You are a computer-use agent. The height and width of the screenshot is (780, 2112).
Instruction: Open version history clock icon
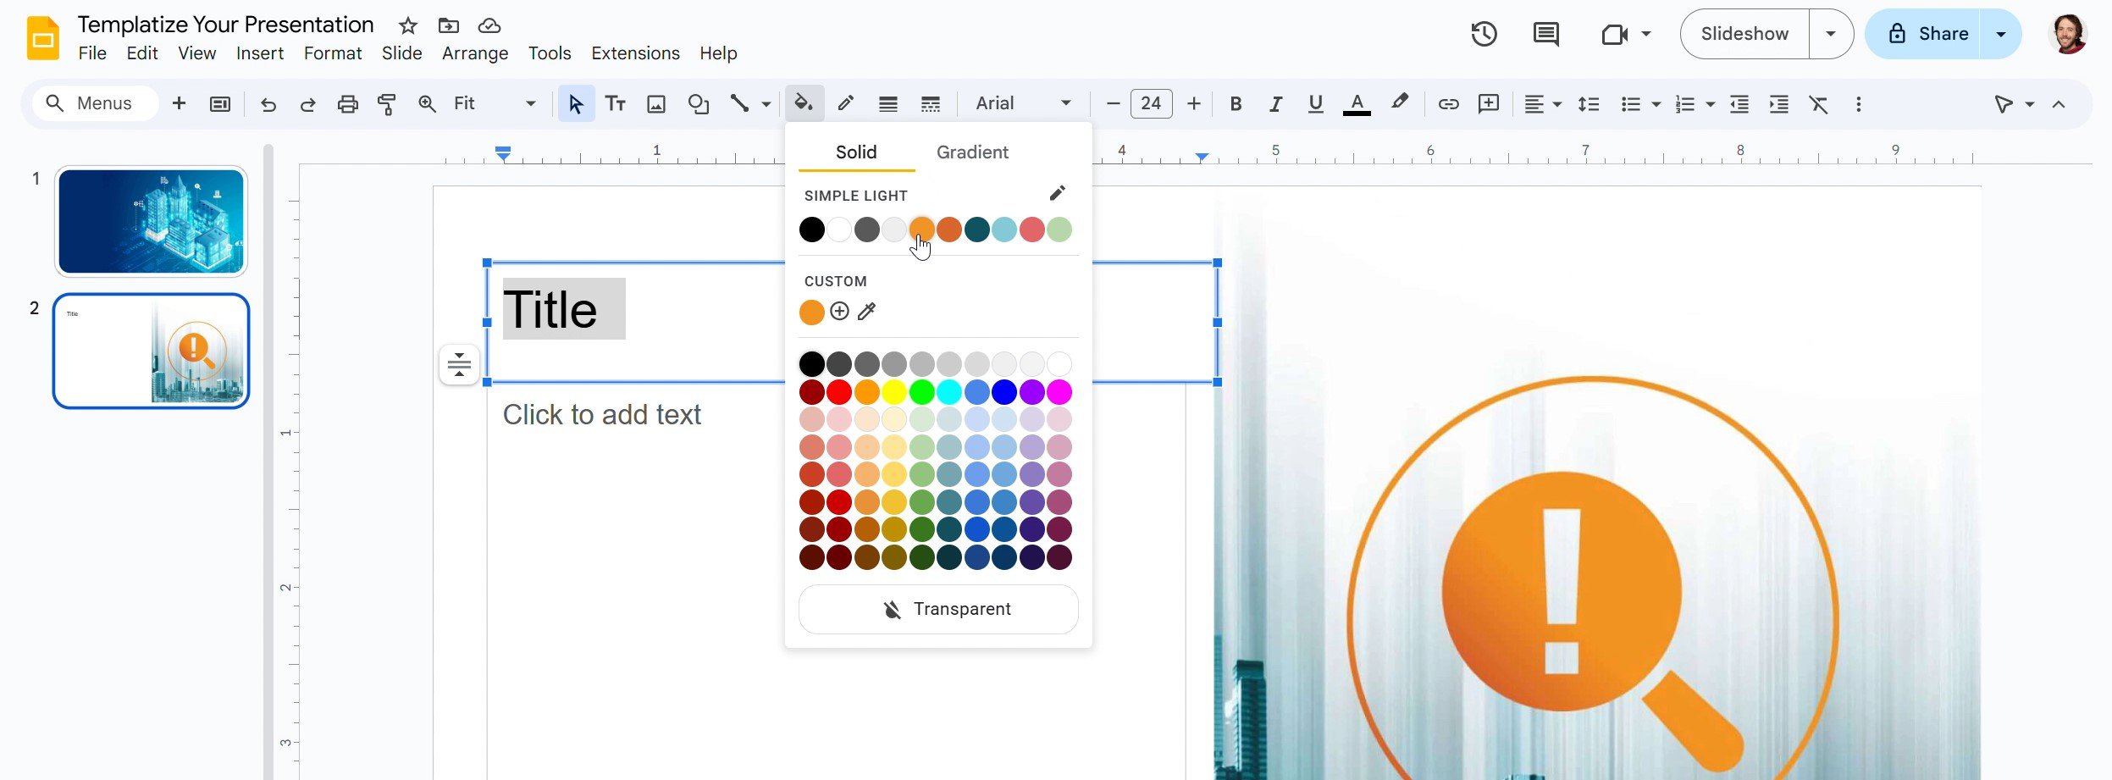[1484, 34]
